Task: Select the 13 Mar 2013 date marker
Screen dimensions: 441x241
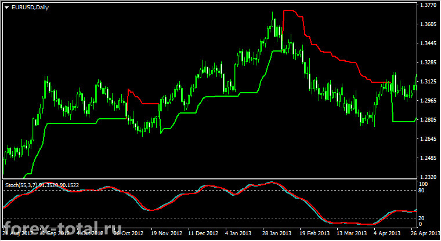Action: 352,233
